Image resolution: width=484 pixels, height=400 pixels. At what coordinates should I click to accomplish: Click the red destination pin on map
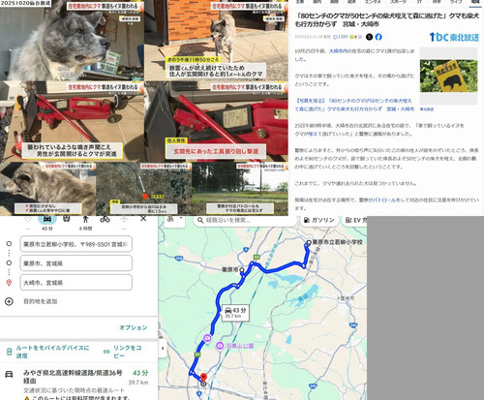coord(203,378)
